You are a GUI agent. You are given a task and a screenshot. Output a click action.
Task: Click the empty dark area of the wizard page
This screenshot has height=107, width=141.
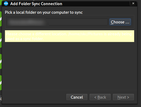coord(70,66)
